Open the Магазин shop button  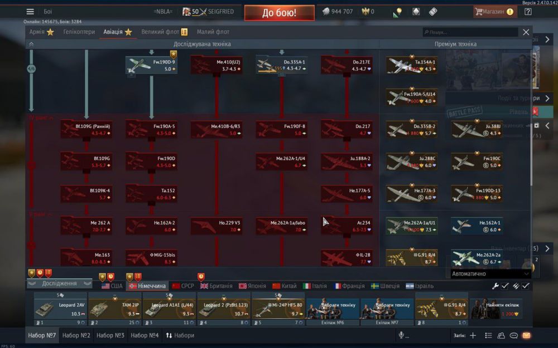(494, 12)
